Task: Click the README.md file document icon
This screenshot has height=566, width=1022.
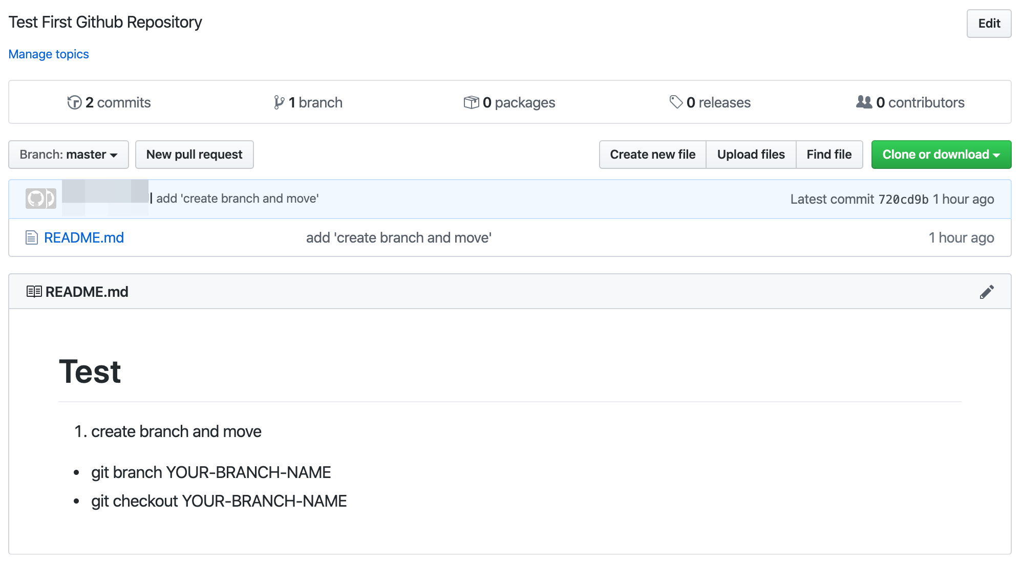Action: pos(32,237)
